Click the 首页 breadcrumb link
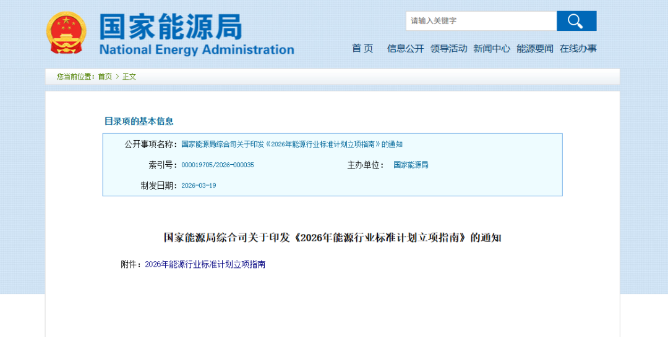Screen dimensions: 668x337 coord(105,77)
